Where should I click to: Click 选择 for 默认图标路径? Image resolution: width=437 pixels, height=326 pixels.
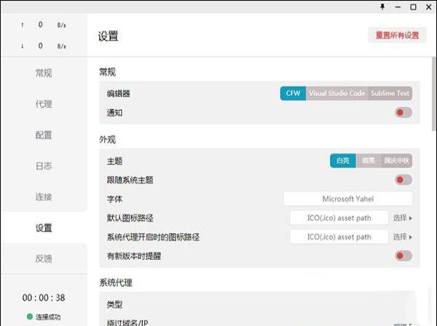403,218
